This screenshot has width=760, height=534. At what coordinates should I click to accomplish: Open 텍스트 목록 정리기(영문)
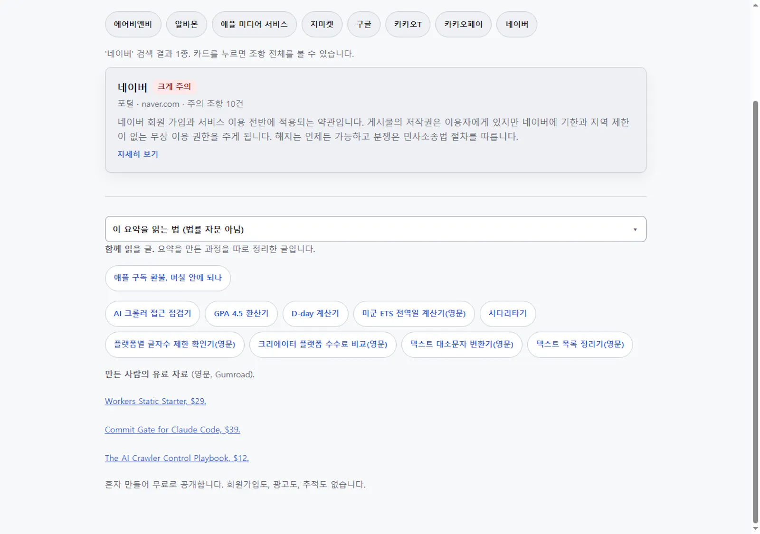click(x=580, y=345)
